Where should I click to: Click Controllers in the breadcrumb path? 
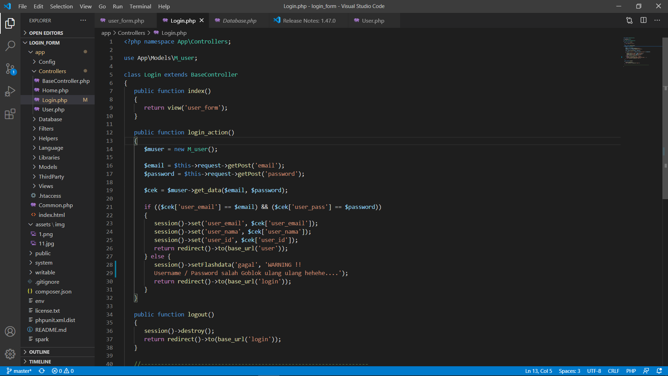pos(131,33)
